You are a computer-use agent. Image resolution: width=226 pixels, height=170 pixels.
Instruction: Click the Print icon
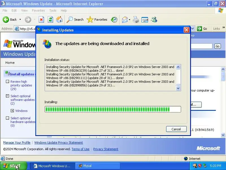pos(136,20)
